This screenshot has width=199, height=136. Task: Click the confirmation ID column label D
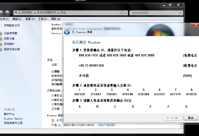[133, 106]
